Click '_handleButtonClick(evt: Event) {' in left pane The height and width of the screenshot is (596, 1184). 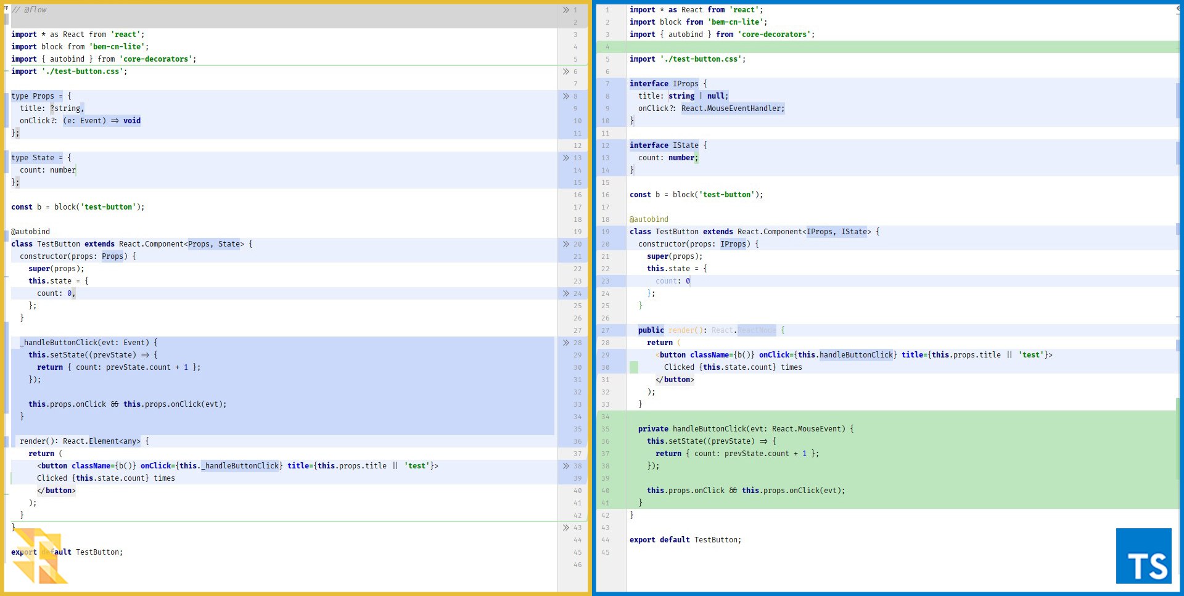coord(89,343)
